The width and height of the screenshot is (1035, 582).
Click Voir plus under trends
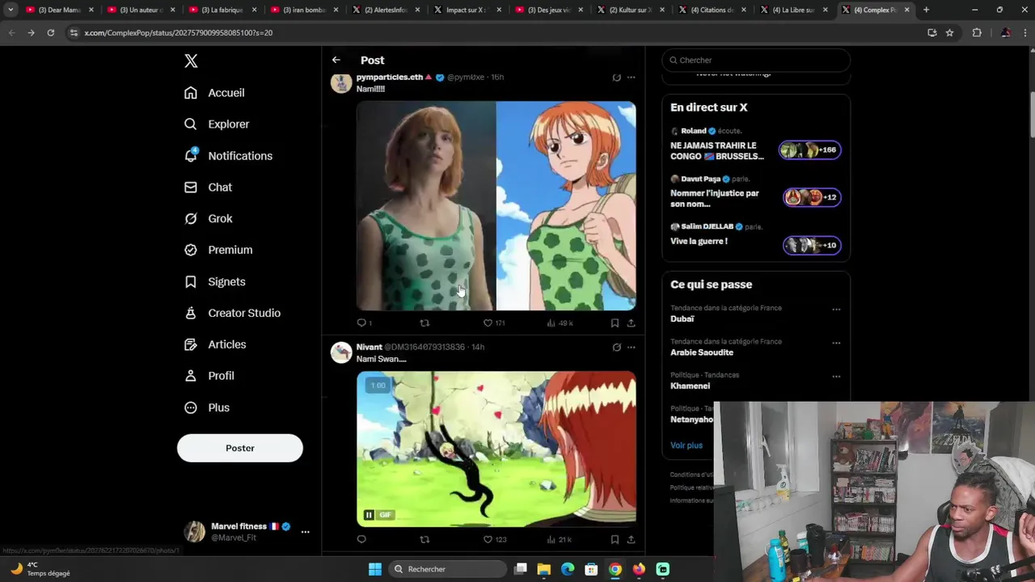686,445
